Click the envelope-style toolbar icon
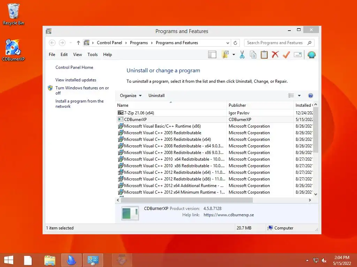Screen dimensions: 357x267 pyautogui.click(x=298, y=55)
